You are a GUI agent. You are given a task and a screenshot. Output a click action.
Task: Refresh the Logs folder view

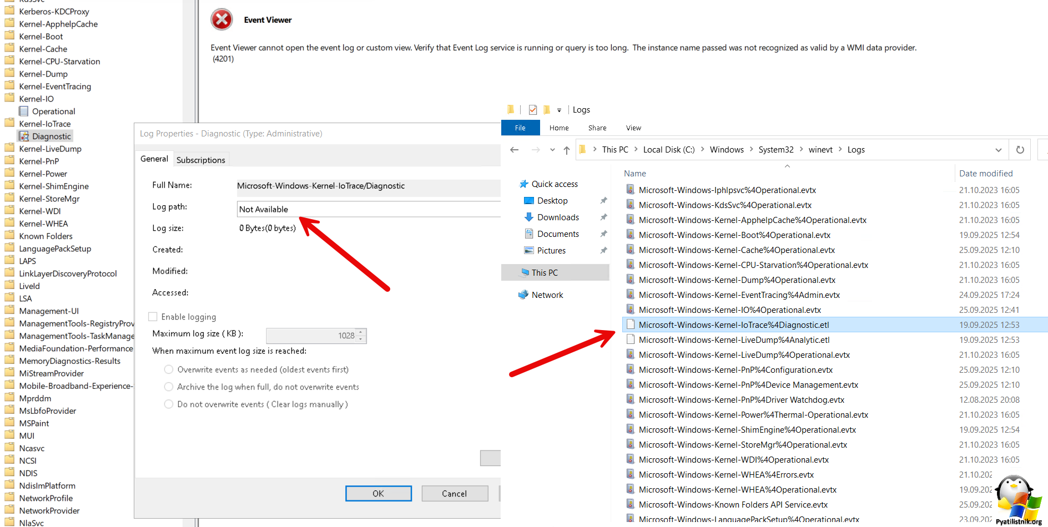tap(1020, 150)
